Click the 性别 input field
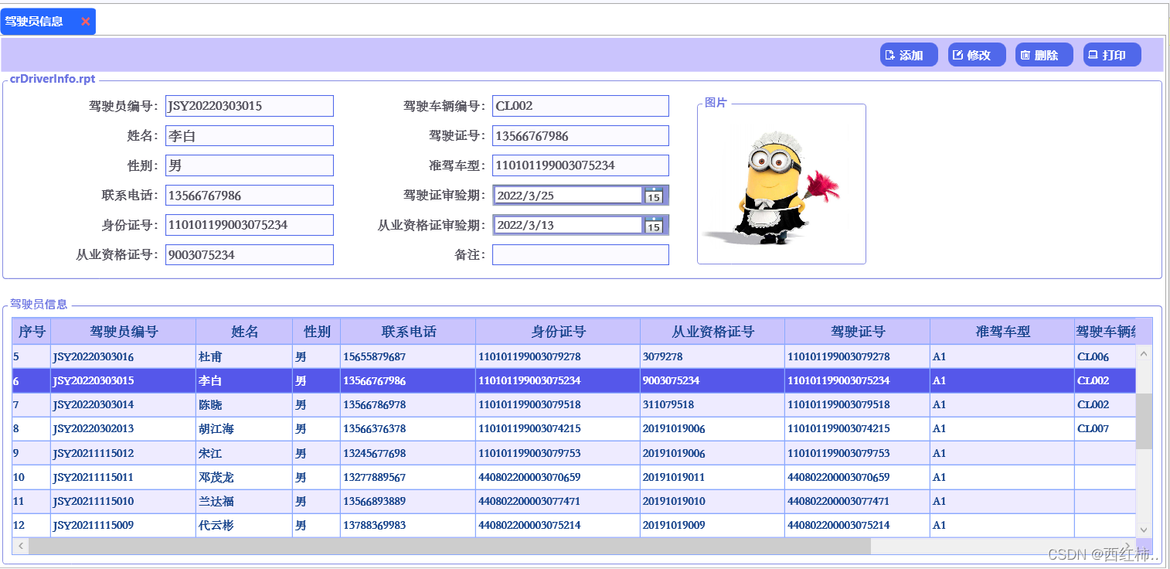1170x569 pixels. tap(250, 165)
